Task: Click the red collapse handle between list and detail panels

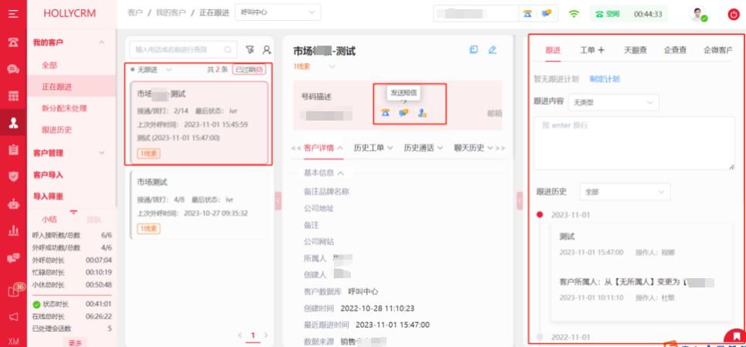Action: click(x=278, y=201)
